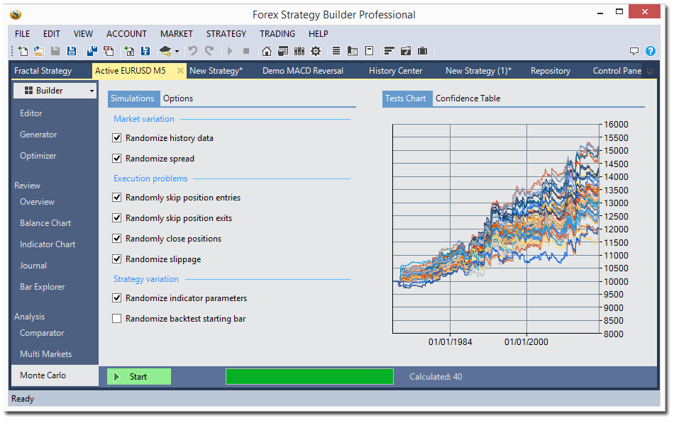Viewport: 674px width, 425px height.
Task: Expand the dropdown arrow beside the hat icon
Action: [177, 50]
